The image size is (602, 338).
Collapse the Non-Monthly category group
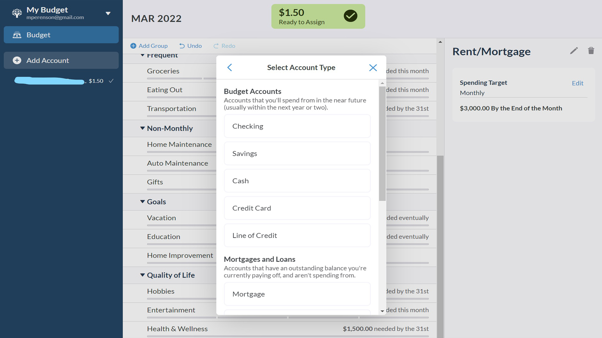142,128
